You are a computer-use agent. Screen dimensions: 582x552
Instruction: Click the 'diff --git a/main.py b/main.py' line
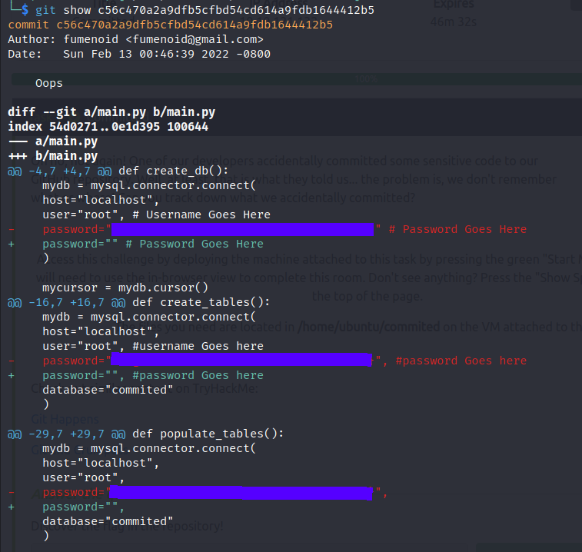(x=111, y=112)
